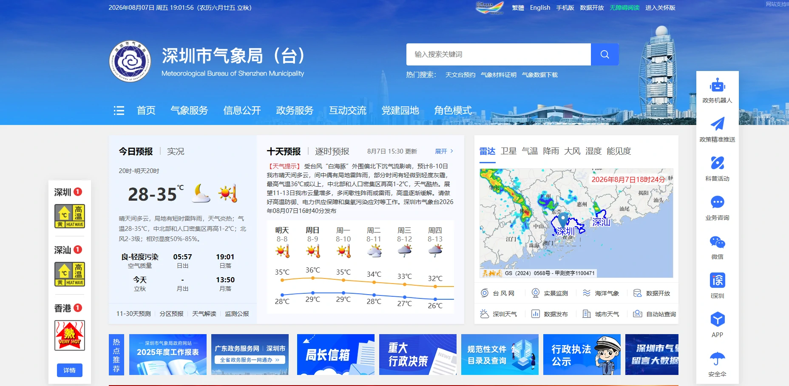
Task: Open the 实景监测 icon link
Action: [x=536, y=293]
